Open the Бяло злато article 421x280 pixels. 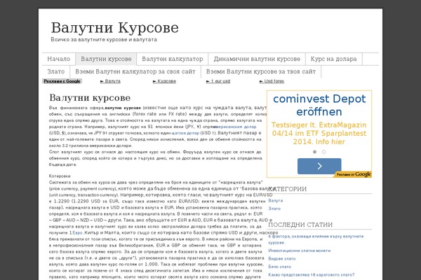coord(279,267)
